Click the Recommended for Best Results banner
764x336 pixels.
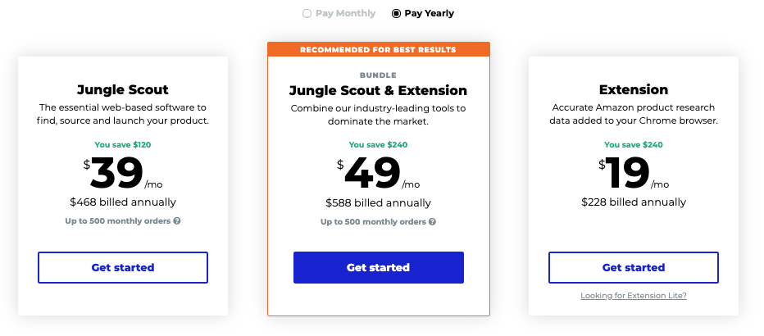[x=379, y=50]
